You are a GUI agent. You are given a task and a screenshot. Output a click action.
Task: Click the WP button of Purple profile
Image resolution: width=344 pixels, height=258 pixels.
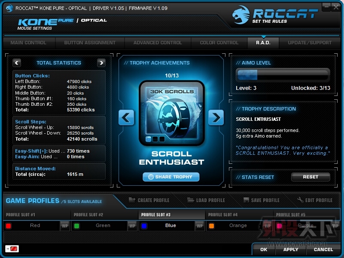tap(335, 226)
